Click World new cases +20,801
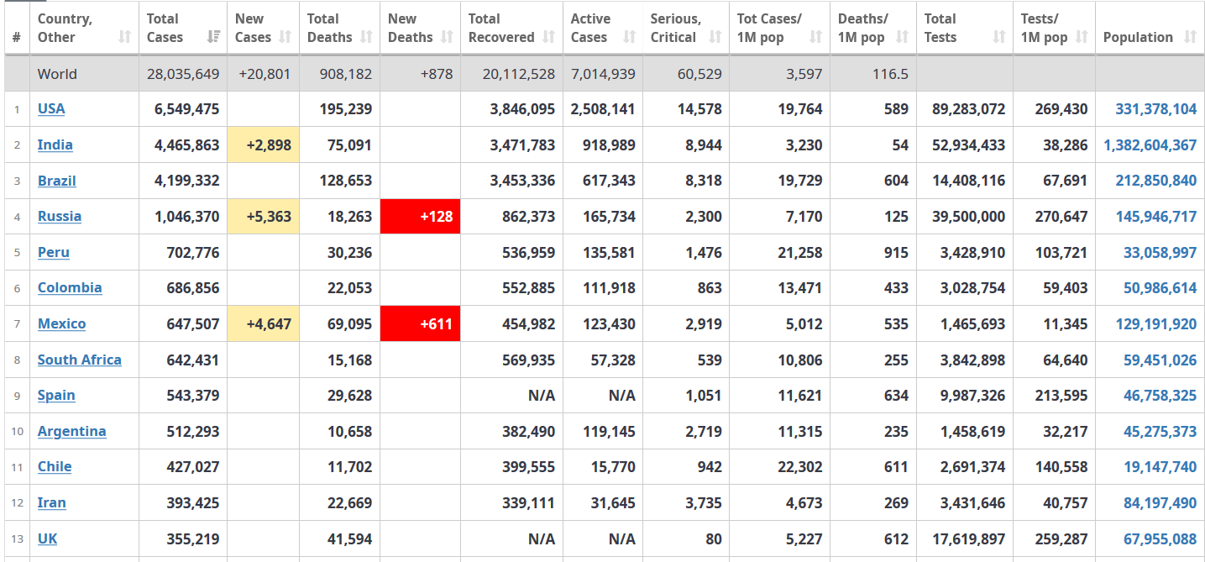 pos(265,74)
